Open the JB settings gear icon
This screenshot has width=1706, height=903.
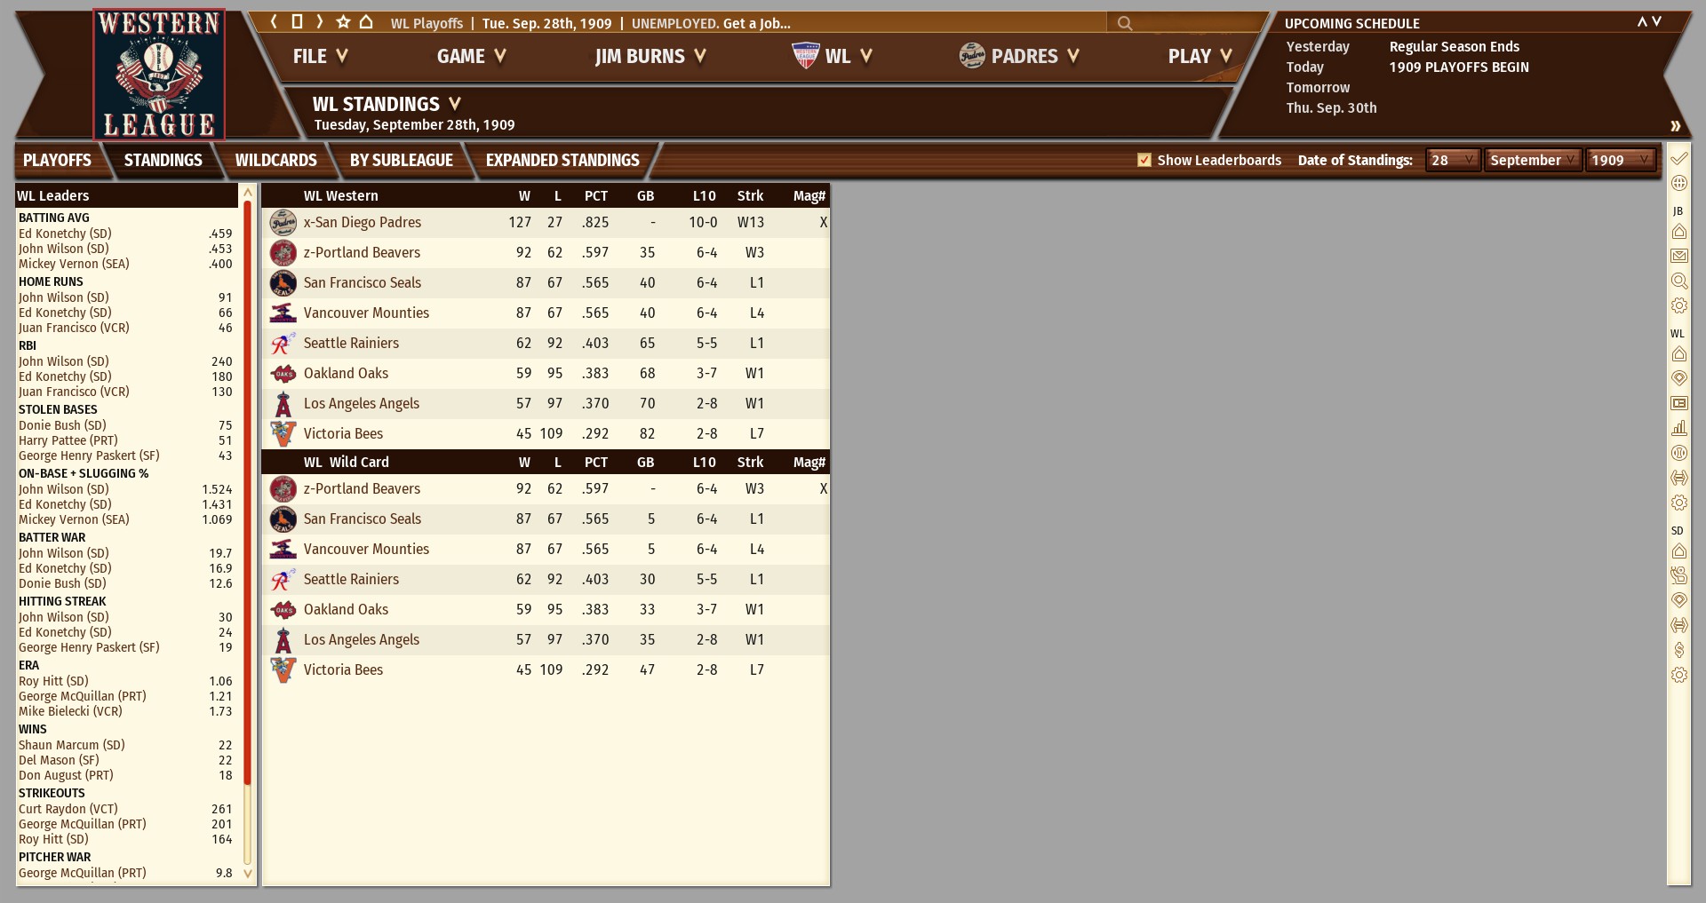(1679, 305)
